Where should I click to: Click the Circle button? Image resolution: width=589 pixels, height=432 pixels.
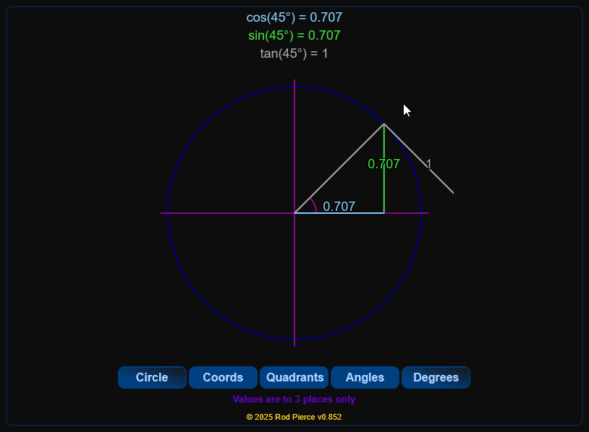152,377
